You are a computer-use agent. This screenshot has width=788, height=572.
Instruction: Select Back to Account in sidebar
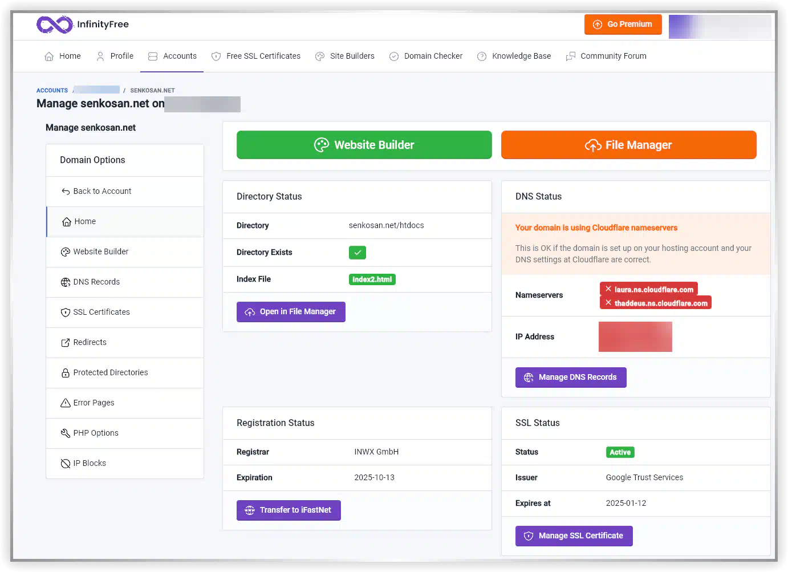[125, 192]
